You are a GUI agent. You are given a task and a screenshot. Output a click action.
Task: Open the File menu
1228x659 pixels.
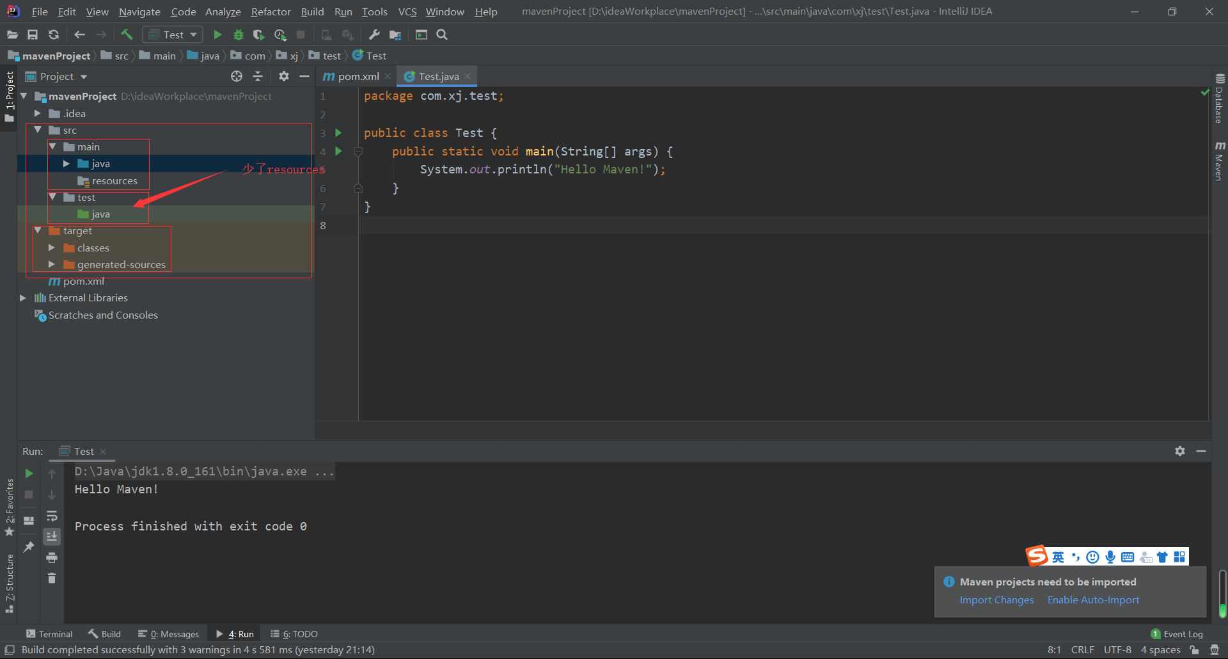coord(39,12)
